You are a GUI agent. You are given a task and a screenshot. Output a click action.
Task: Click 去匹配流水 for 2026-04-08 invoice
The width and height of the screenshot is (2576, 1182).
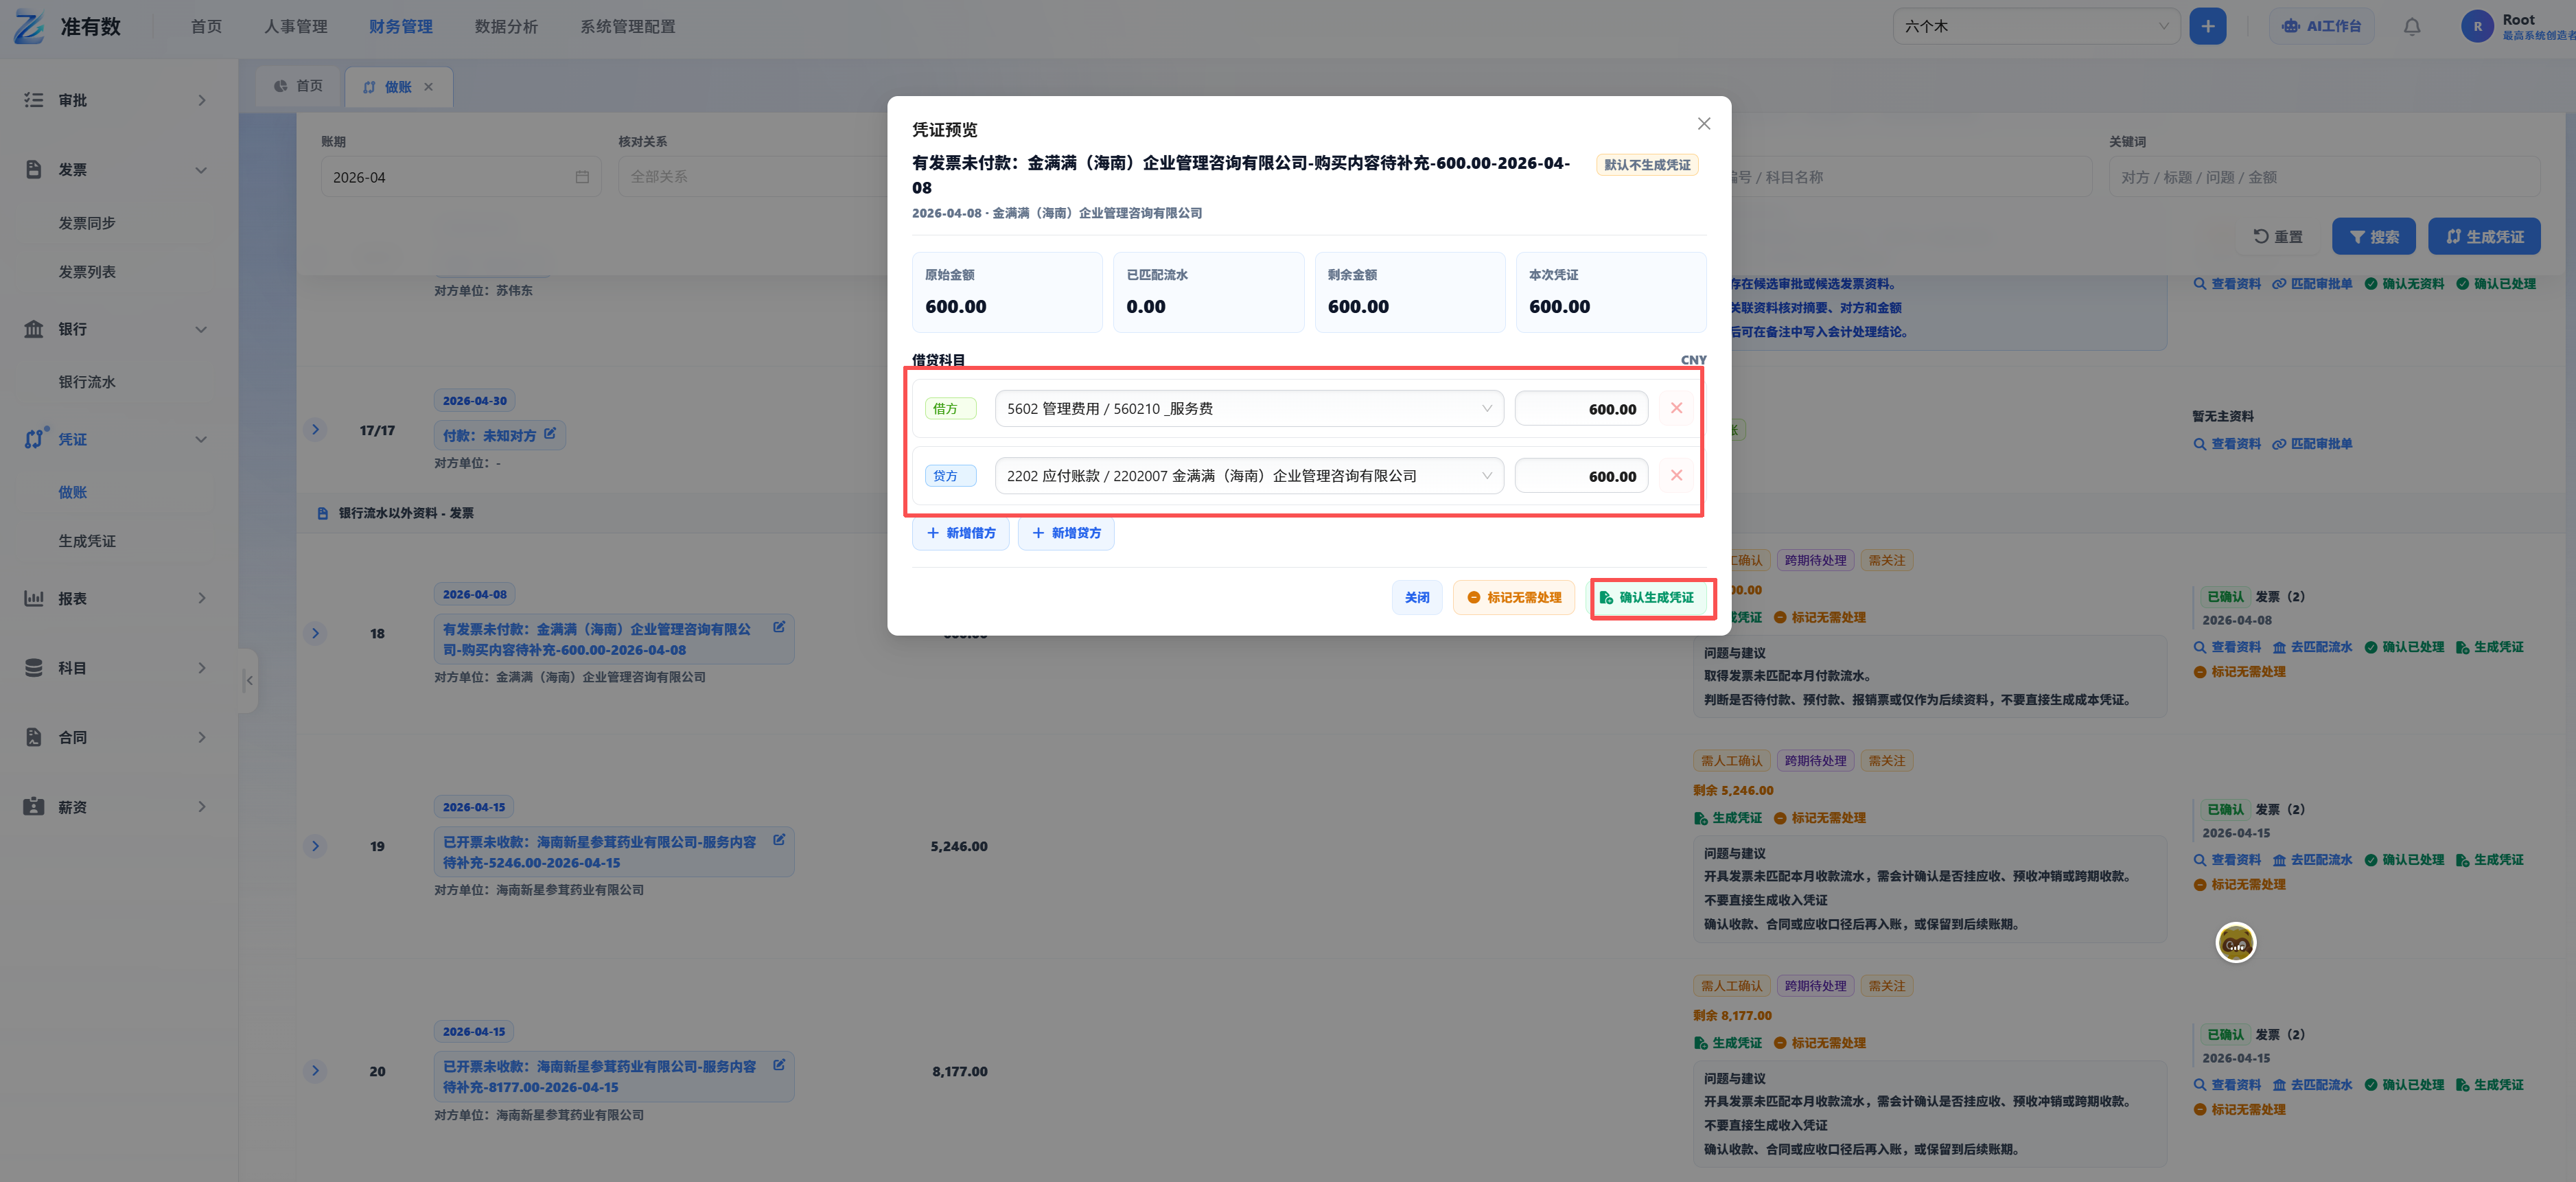pyautogui.click(x=2312, y=647)
